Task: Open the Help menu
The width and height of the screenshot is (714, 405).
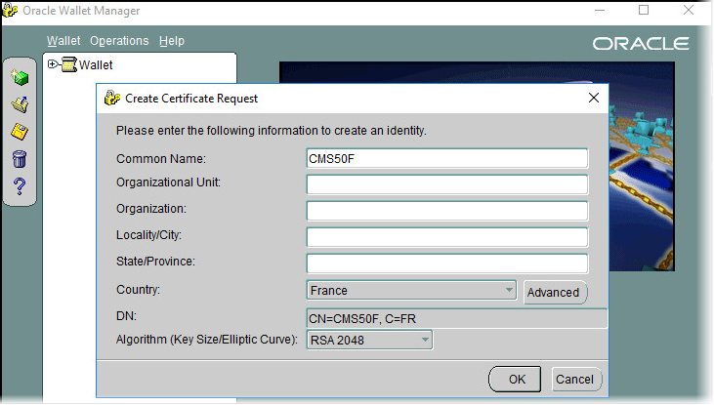Action: click(x=172, y=41)
